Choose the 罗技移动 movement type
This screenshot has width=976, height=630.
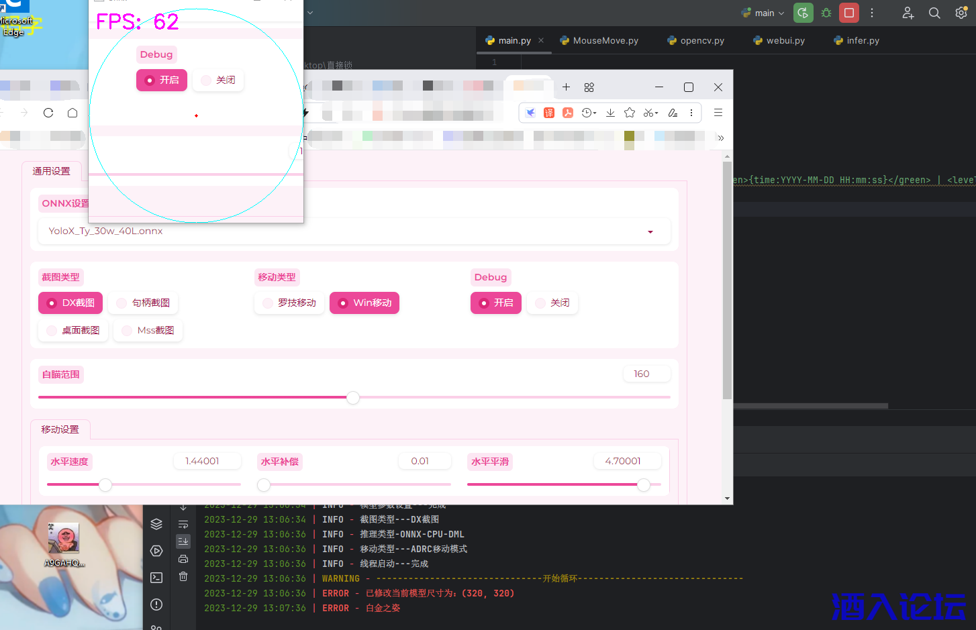tap(289, 303)
